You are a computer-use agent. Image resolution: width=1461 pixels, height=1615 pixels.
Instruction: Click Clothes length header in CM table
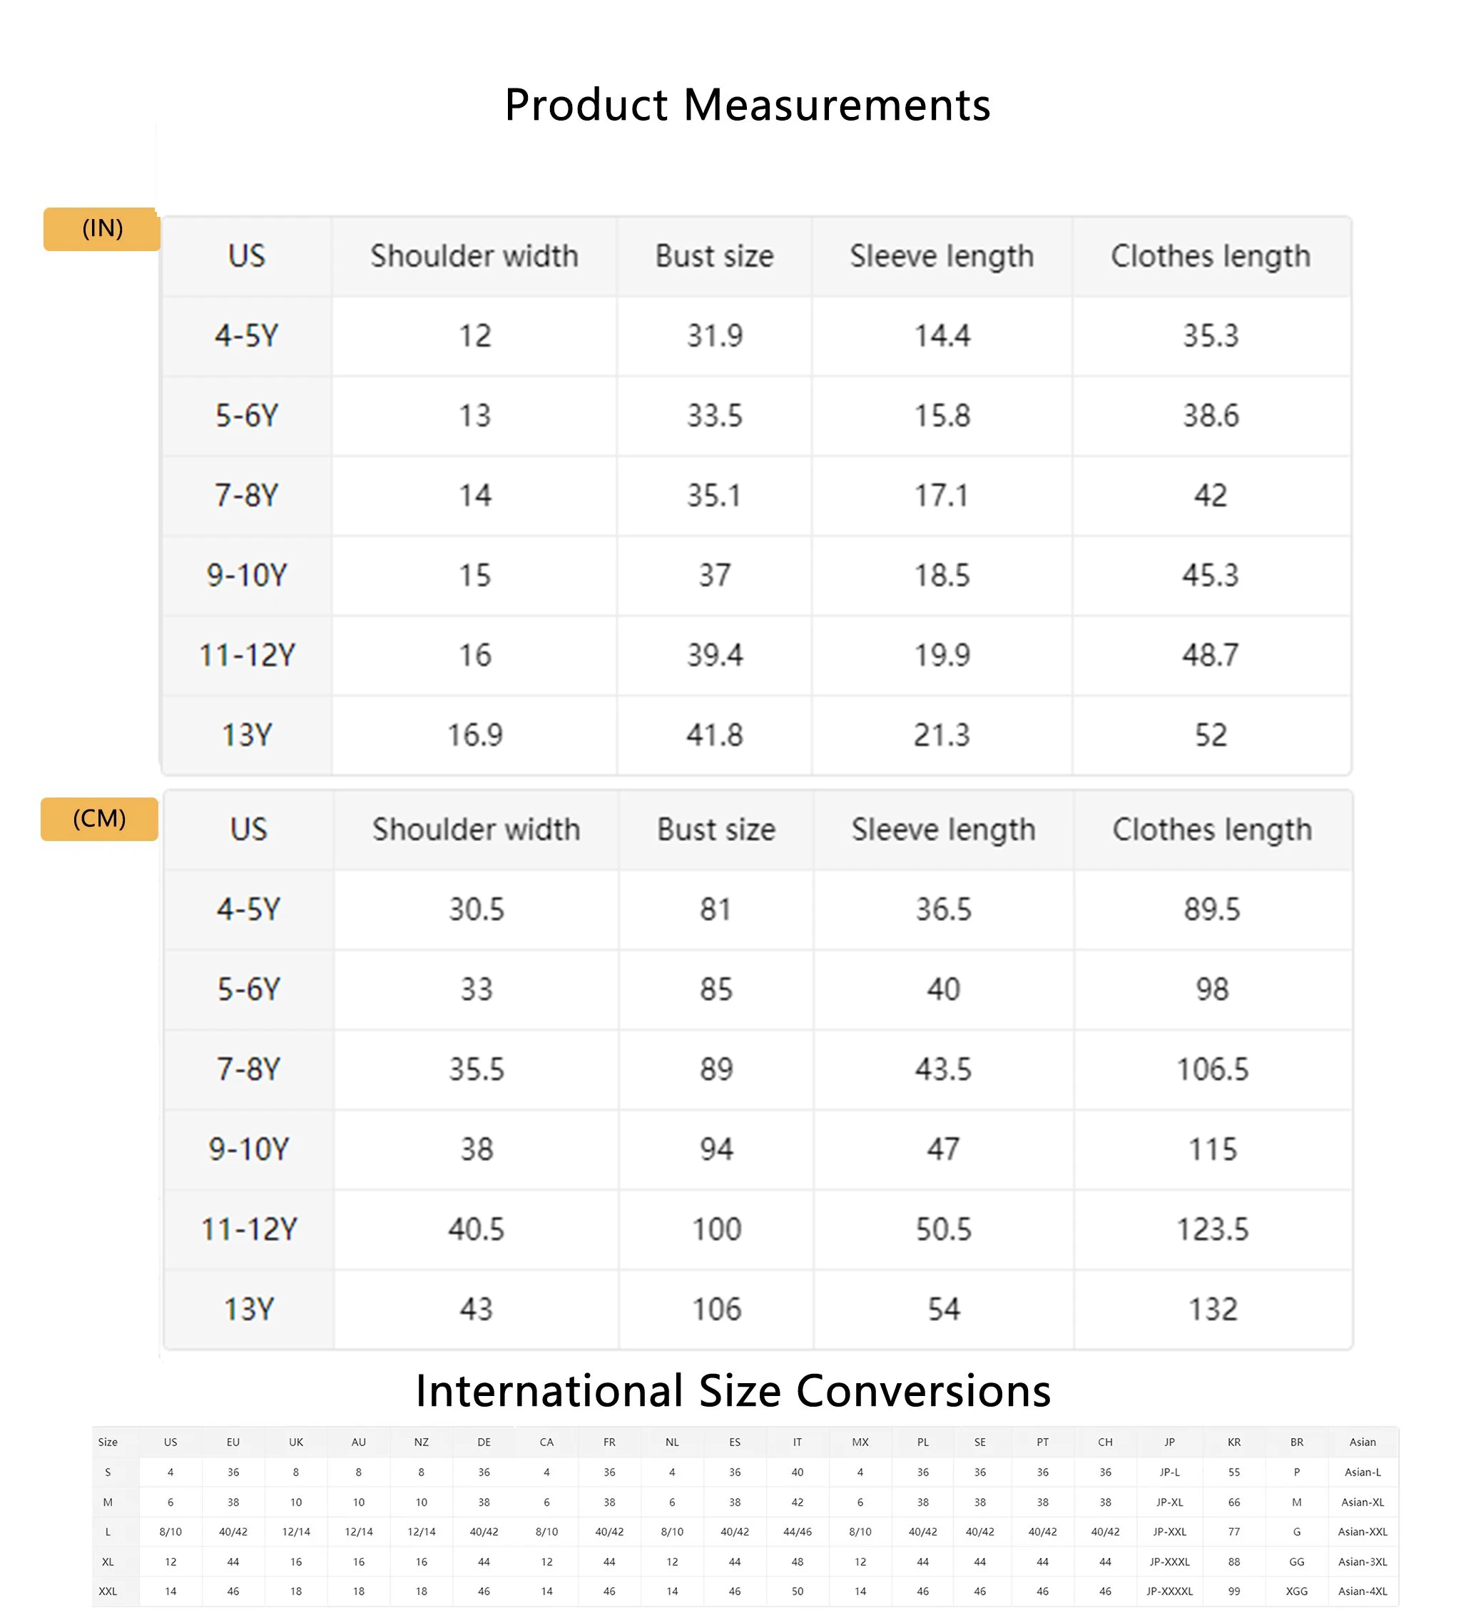click(1212, 830)
